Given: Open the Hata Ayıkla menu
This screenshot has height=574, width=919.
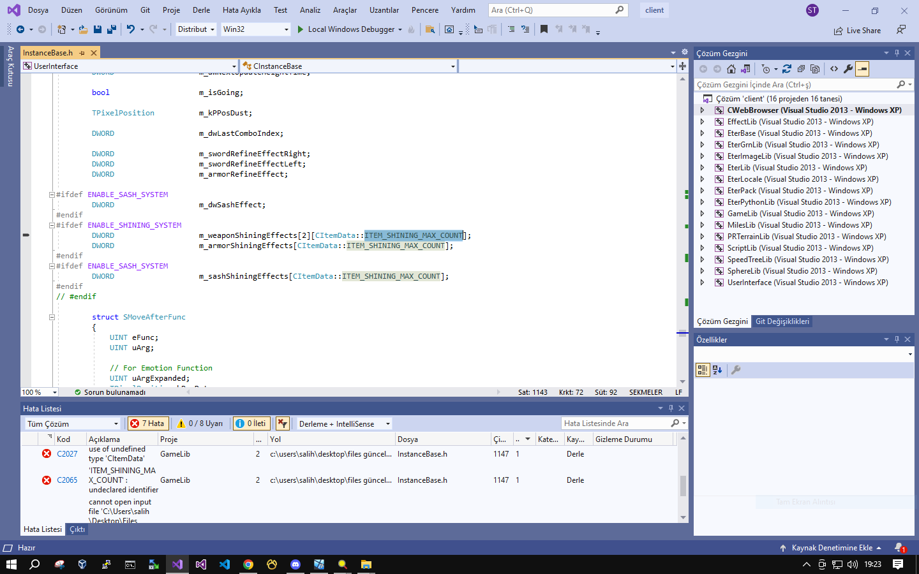Looking at the screenshot, I should click(242, 10).
